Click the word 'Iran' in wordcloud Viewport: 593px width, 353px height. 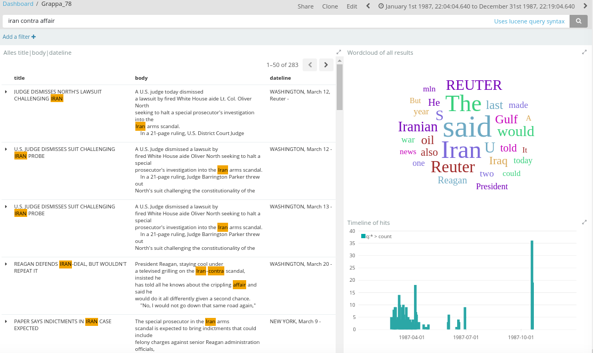click(461, 150)
